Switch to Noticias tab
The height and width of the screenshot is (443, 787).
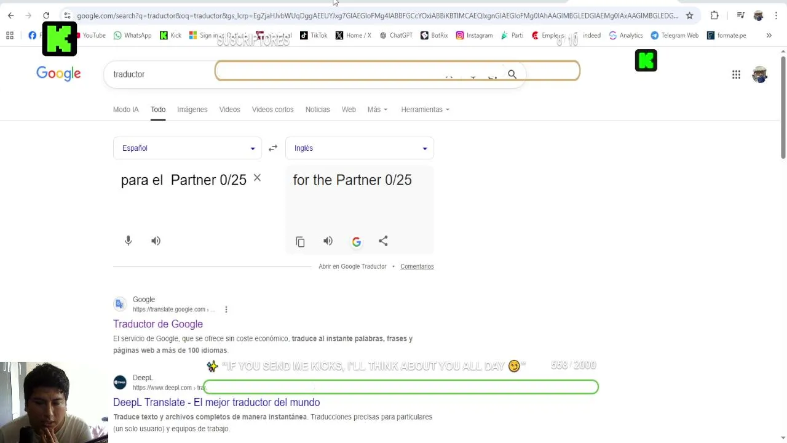pyautogui.click(x=317, y=110)
